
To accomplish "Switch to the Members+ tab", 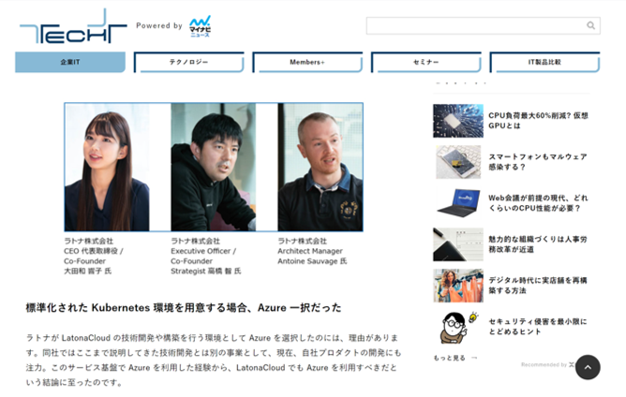I will point(307,63).
